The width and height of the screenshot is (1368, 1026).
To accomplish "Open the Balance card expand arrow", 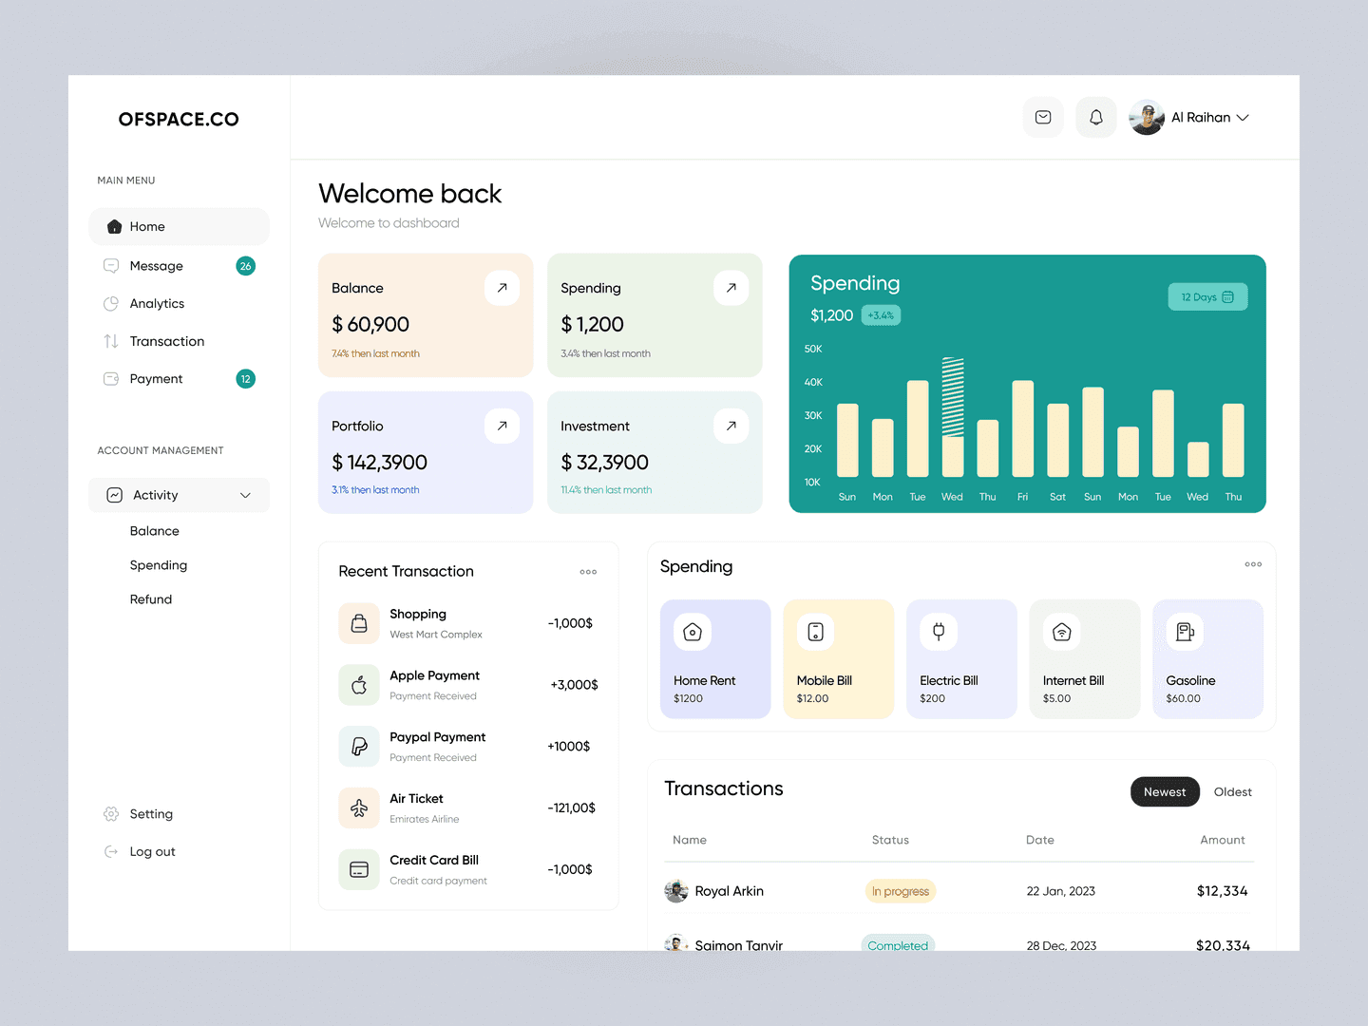I will [x=502, y=287].
